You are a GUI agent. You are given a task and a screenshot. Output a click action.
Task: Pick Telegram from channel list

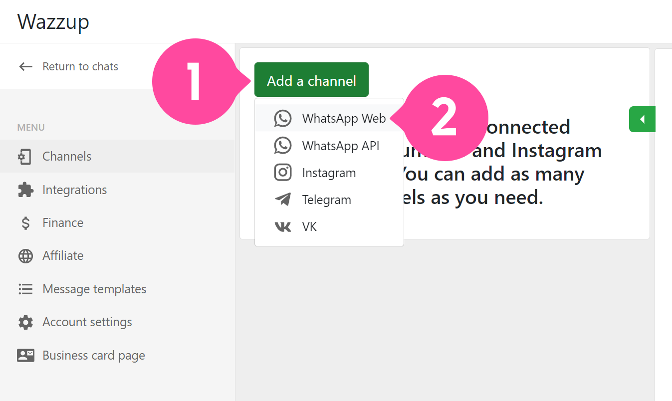(x=329, y=200)
